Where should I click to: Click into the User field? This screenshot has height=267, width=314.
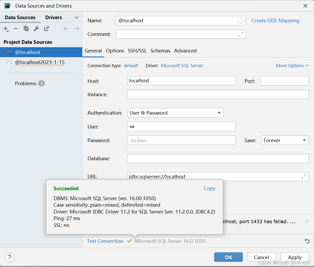coord(181,126)
